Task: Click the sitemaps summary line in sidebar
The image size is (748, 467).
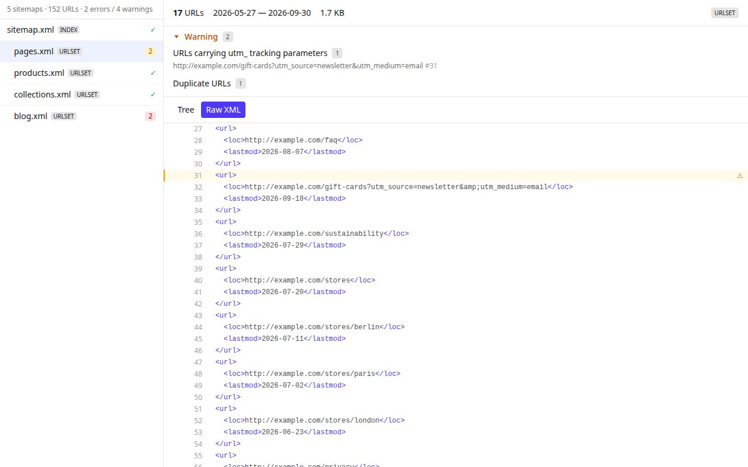Action: point(80,9)
